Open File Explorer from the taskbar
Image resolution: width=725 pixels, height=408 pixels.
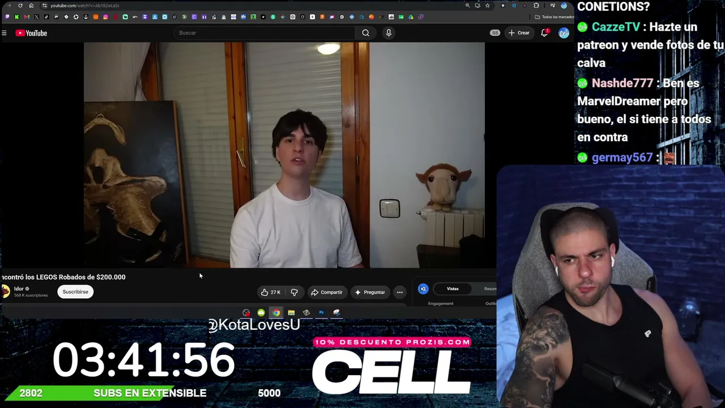click(291, 312)
